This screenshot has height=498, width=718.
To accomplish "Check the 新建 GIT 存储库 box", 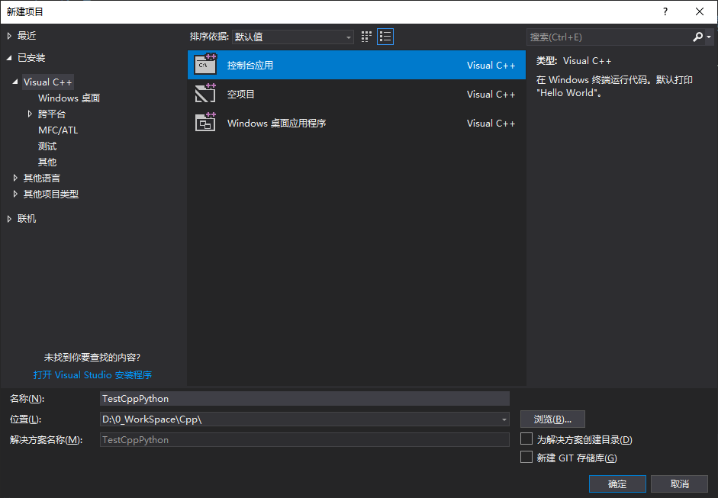I will click(526, 456).
